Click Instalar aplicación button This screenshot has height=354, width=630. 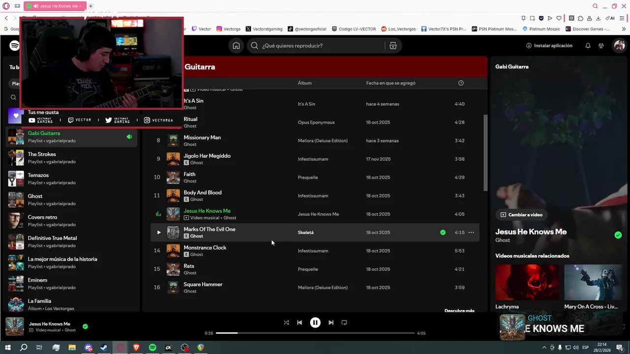tap(549, 46)
